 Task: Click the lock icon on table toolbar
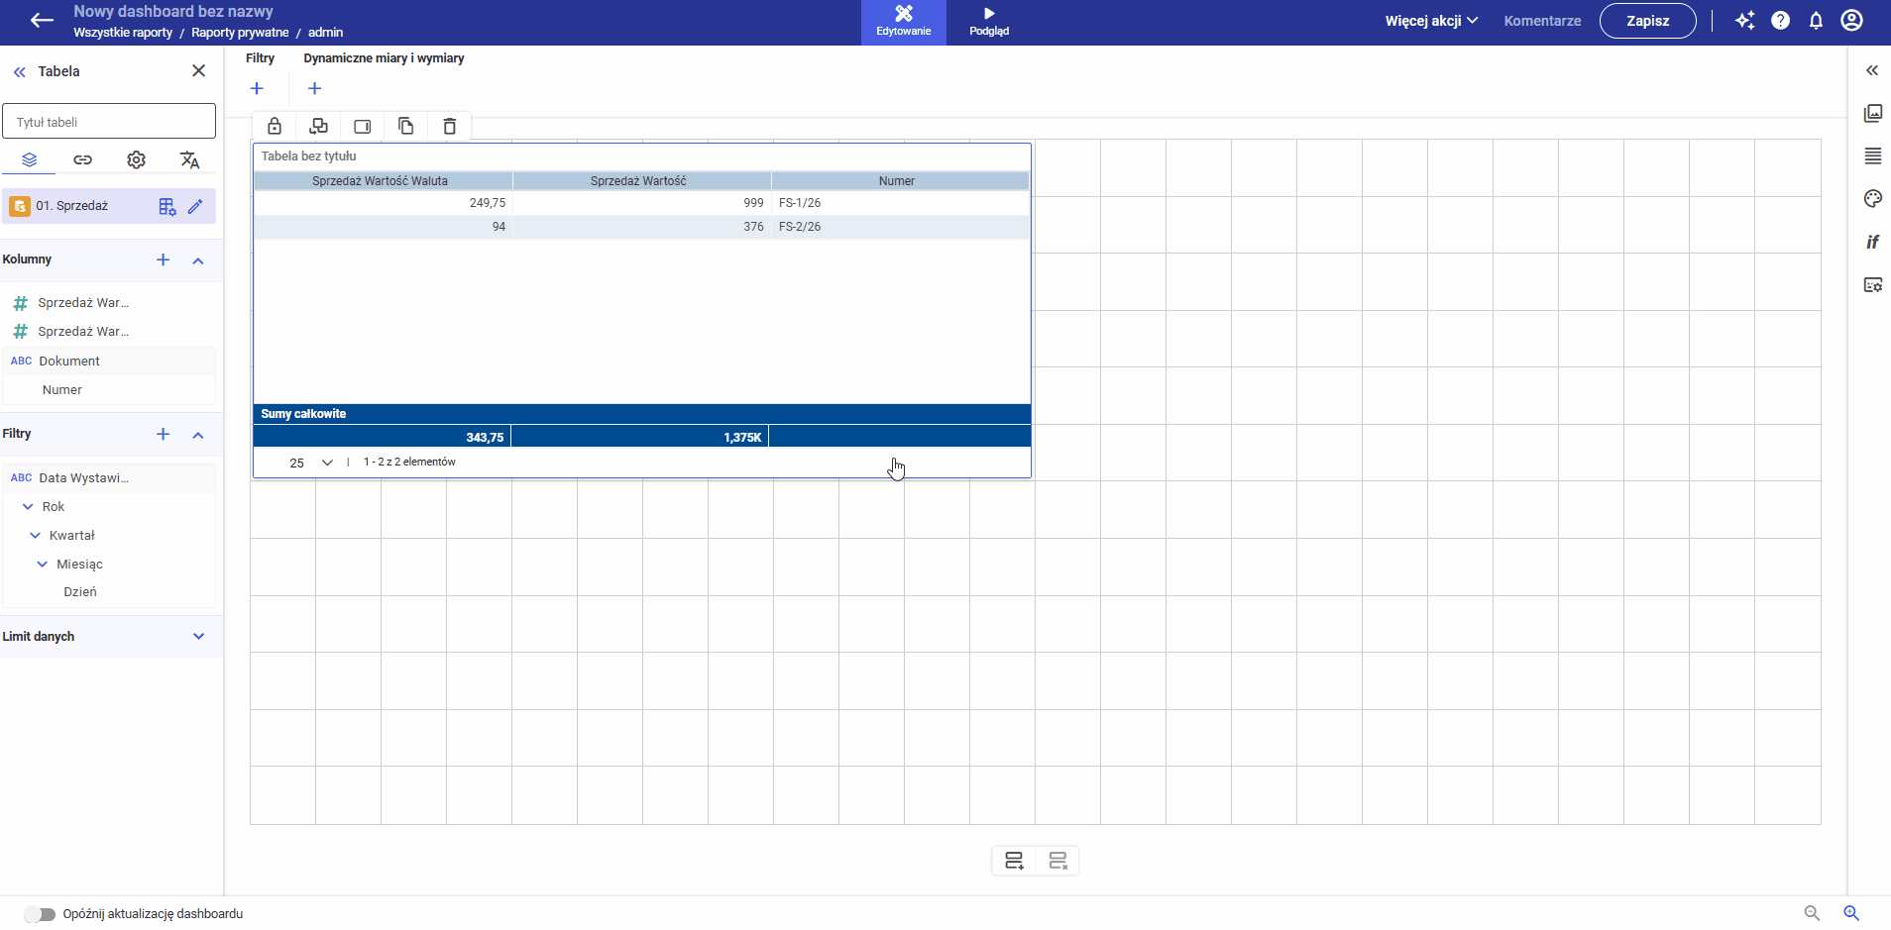click(275, 126)
